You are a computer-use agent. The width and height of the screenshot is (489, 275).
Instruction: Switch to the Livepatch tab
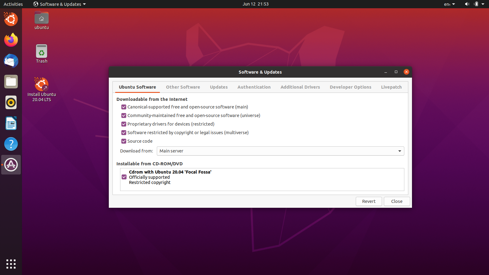(x=392, y=87)
